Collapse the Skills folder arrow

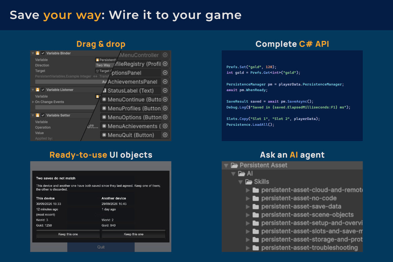tap(241, 182)
